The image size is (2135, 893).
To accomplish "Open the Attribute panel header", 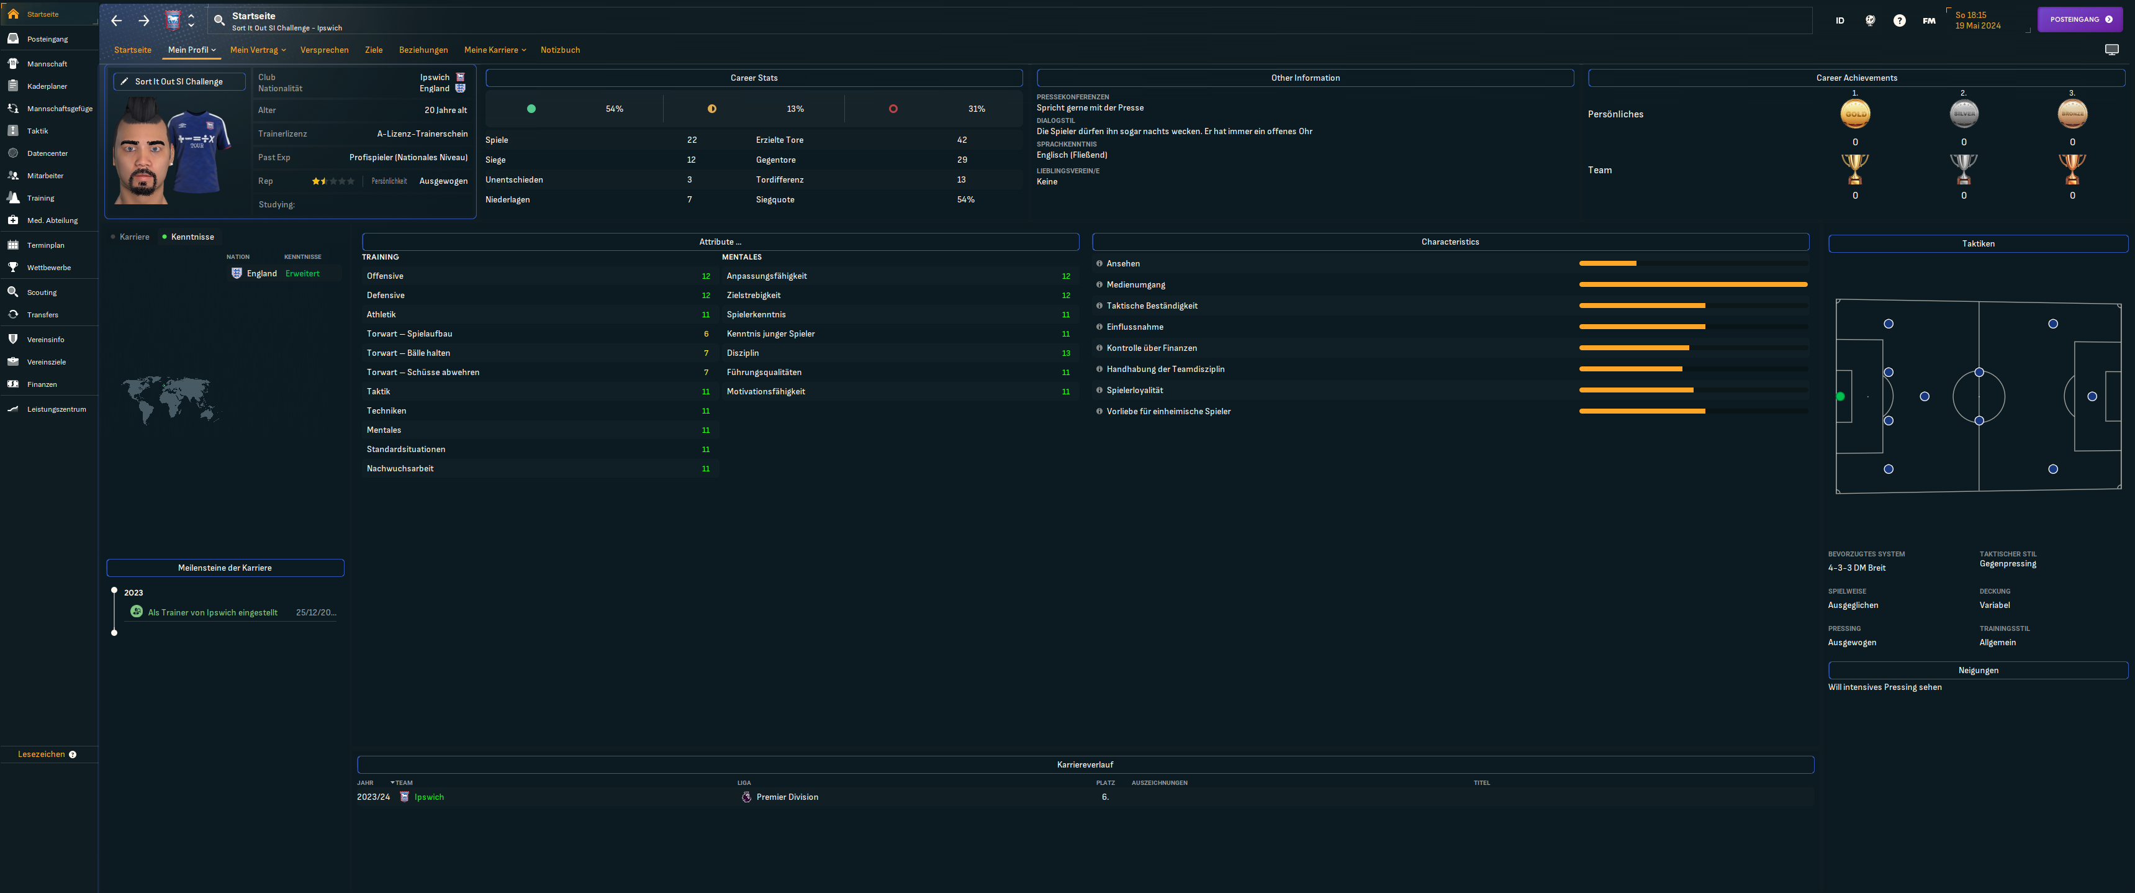I will pyautogui.click(x=720, y=242).
